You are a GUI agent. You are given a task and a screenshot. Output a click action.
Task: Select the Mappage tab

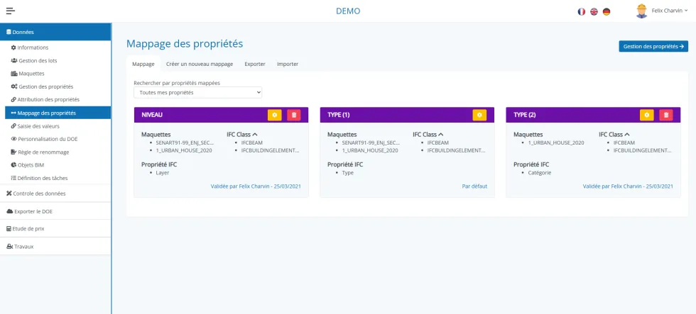(143, 64)
